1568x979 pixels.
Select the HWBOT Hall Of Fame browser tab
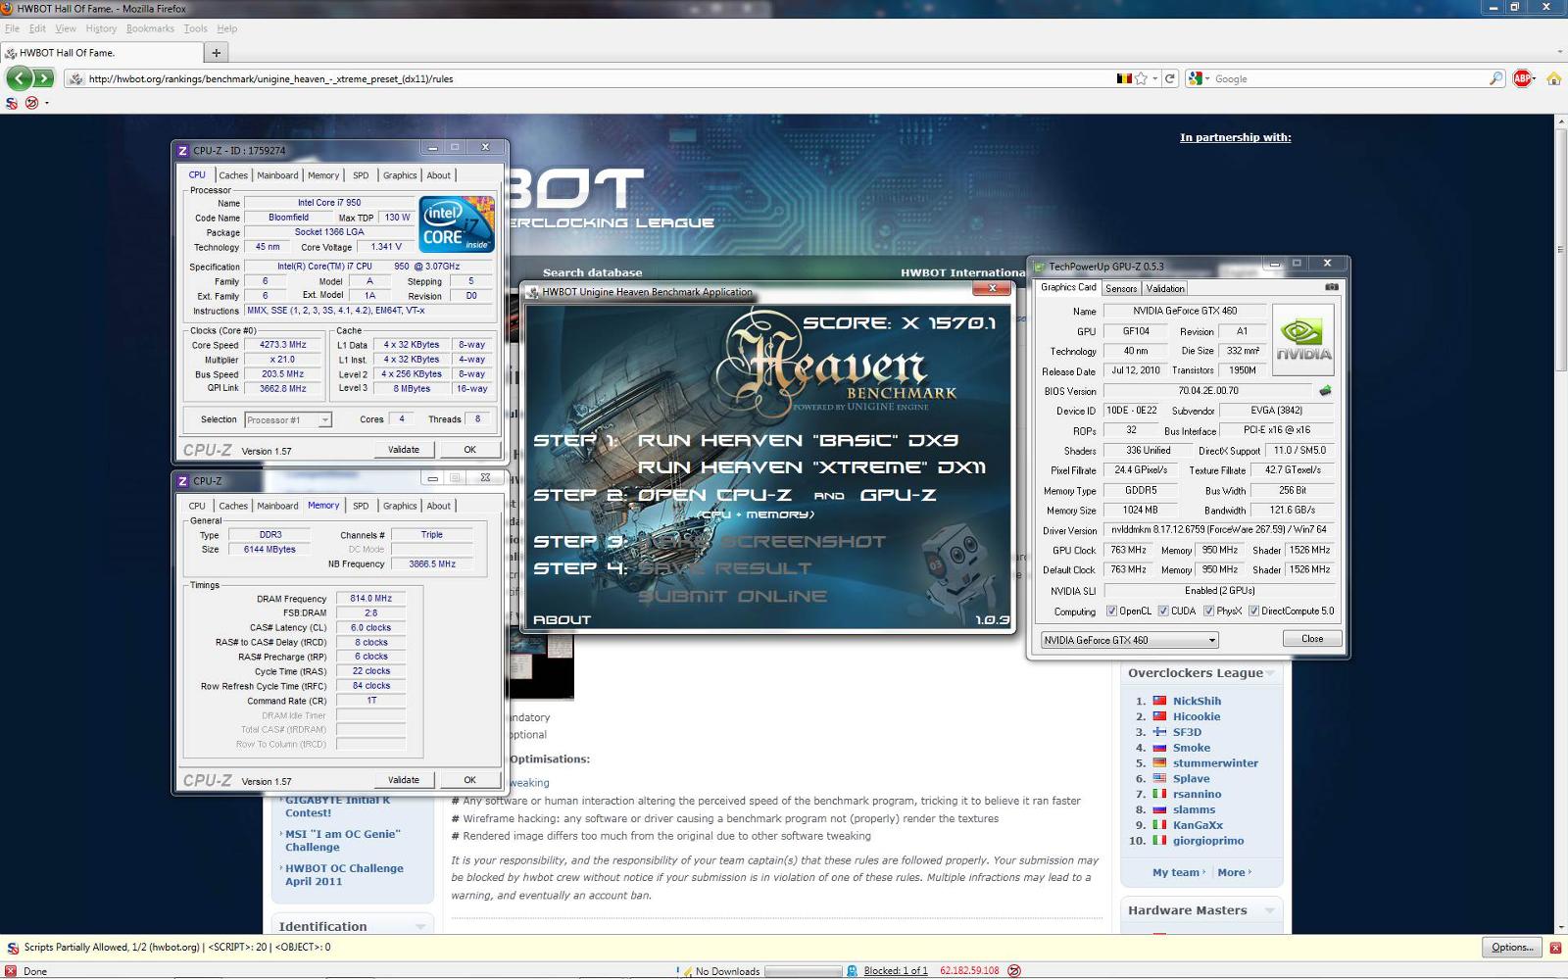pos(102,52)
